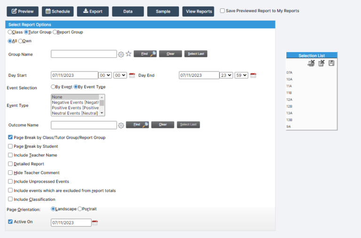Enable Hide Teacher Comment checkbox
Screen dimensions: 361x238
point(10,172)
